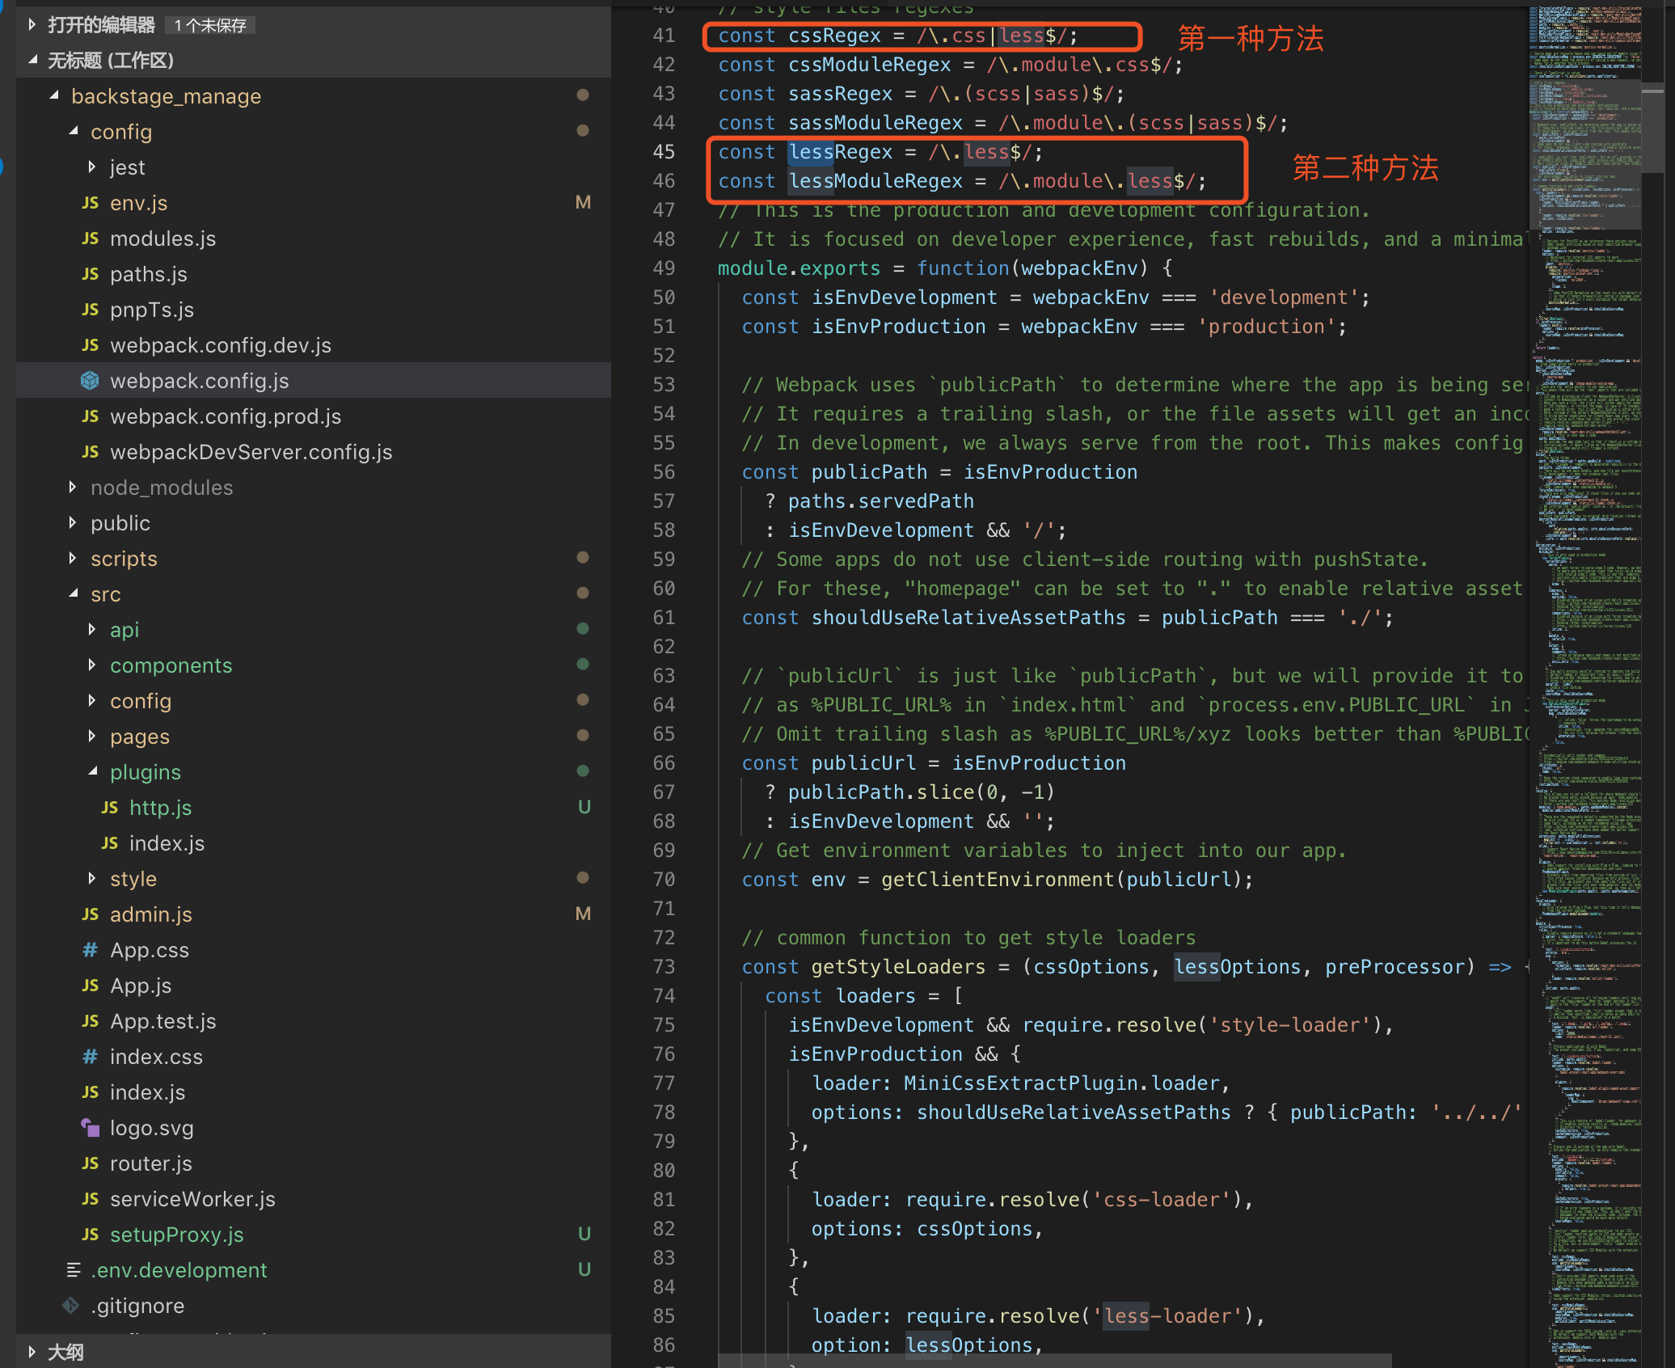Open .env.development file
The width and height of the screenshot is (1675, 1368).
[179, 1270]
